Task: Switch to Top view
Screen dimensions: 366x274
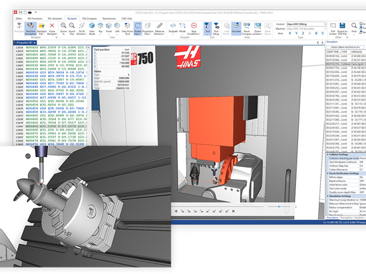Action: click(100, 29)
